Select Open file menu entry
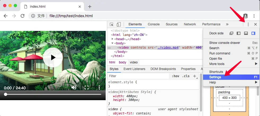 tap(231, 59)
